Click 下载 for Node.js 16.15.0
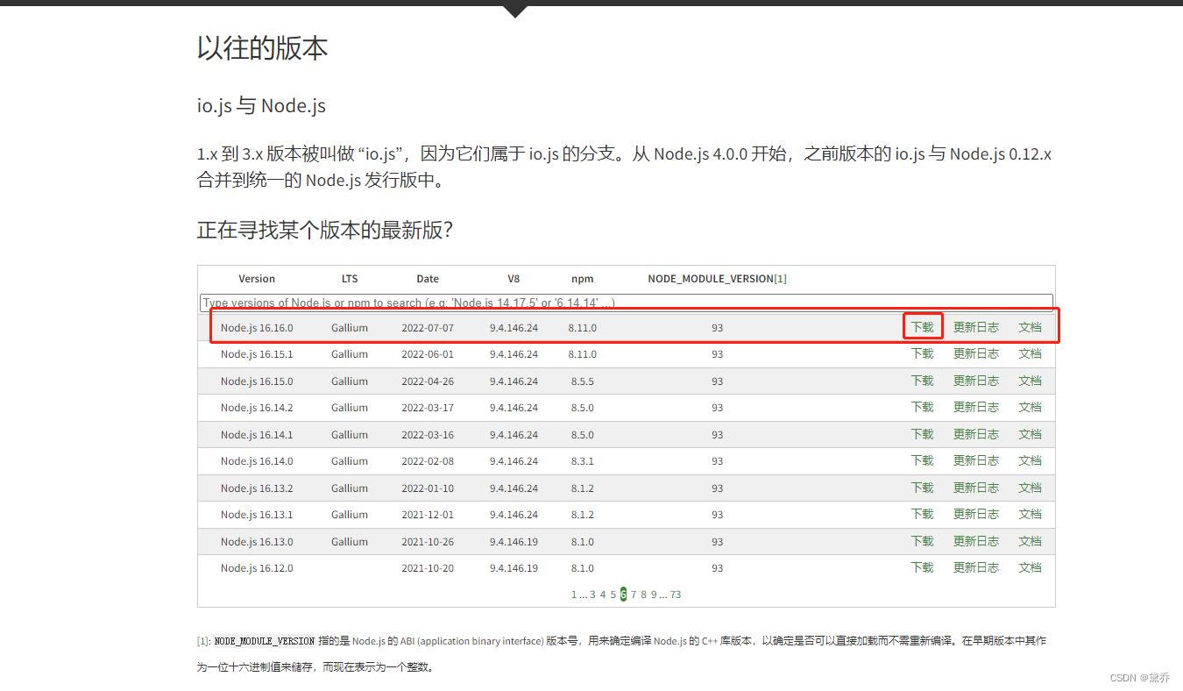 (922, 381)
